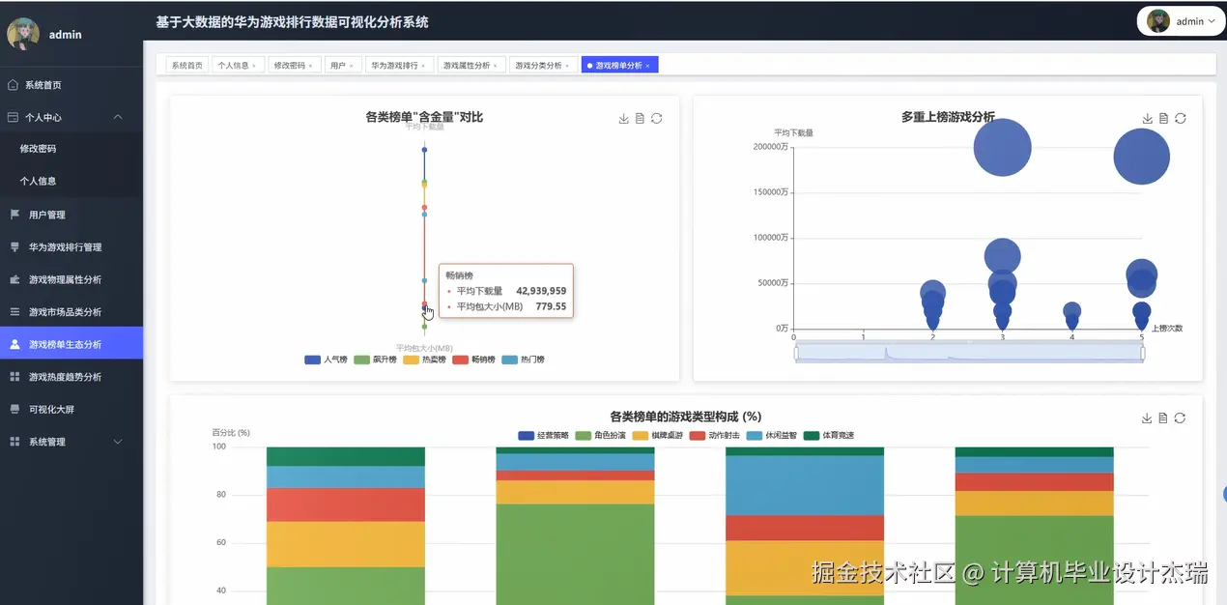Toggle the 飙升榜 legend series
The height and width of the screenshot is (605, 1227).
[375, 360]
